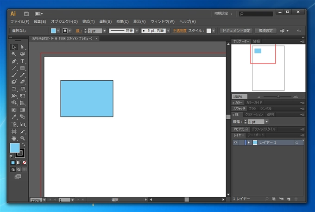Select the Gradient tool
Viewport: 315px width, 212px height.
coord(22,110)
